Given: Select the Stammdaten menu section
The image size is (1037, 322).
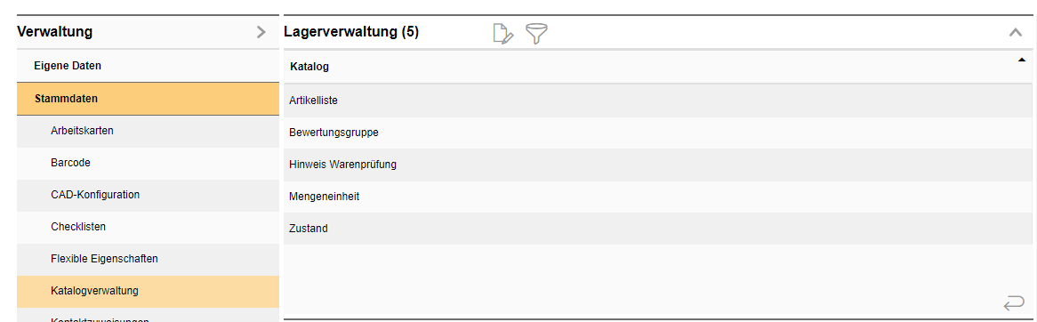Looking at the screenshot, I should click(x=149, y=99).
